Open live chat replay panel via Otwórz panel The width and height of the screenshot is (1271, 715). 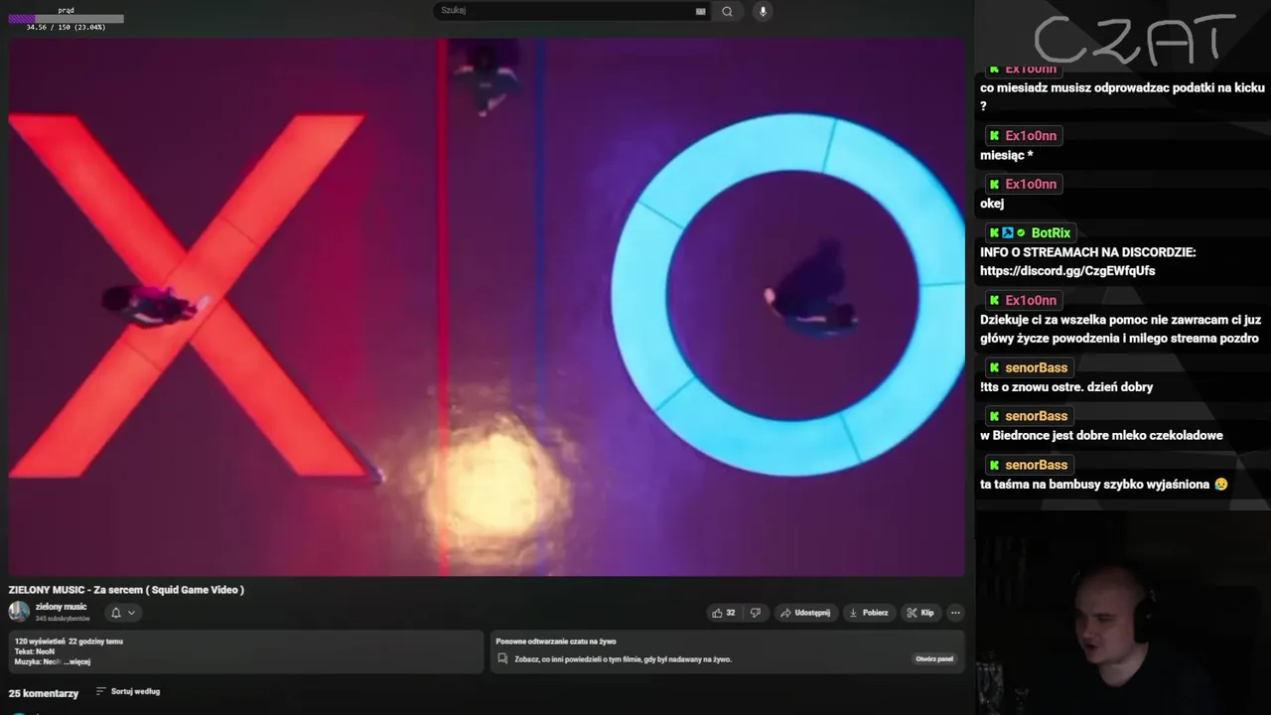[933, 658]
